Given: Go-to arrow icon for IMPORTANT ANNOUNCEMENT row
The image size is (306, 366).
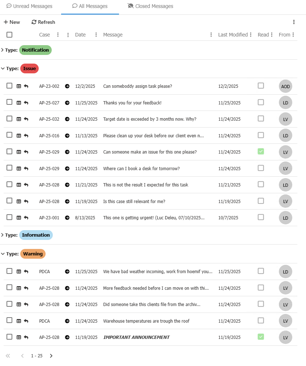Looking at the screenshot, I should tap(67, 337).
